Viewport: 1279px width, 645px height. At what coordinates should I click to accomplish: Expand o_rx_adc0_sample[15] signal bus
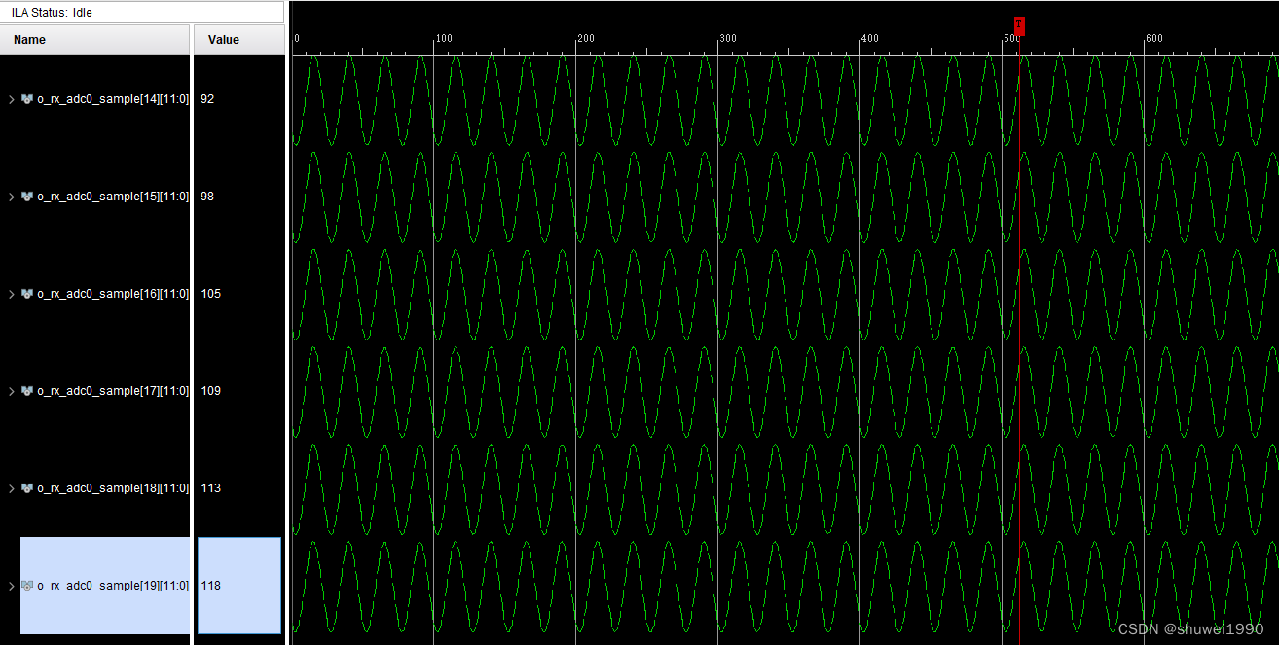pyautogui.click(x=12, y=197)
